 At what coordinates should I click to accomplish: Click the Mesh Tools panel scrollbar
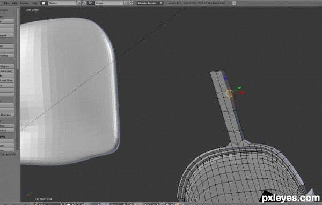click(18, 39)
